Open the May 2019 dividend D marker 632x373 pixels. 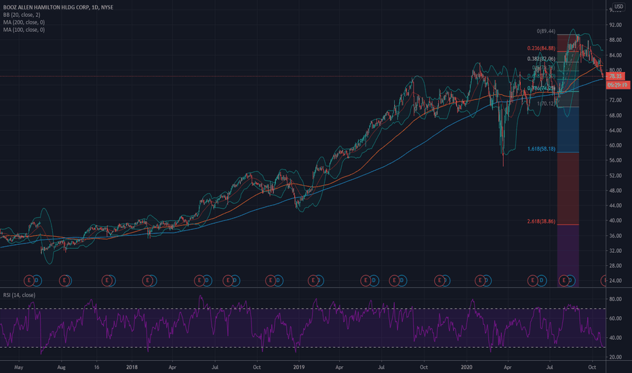coord(374,280)
